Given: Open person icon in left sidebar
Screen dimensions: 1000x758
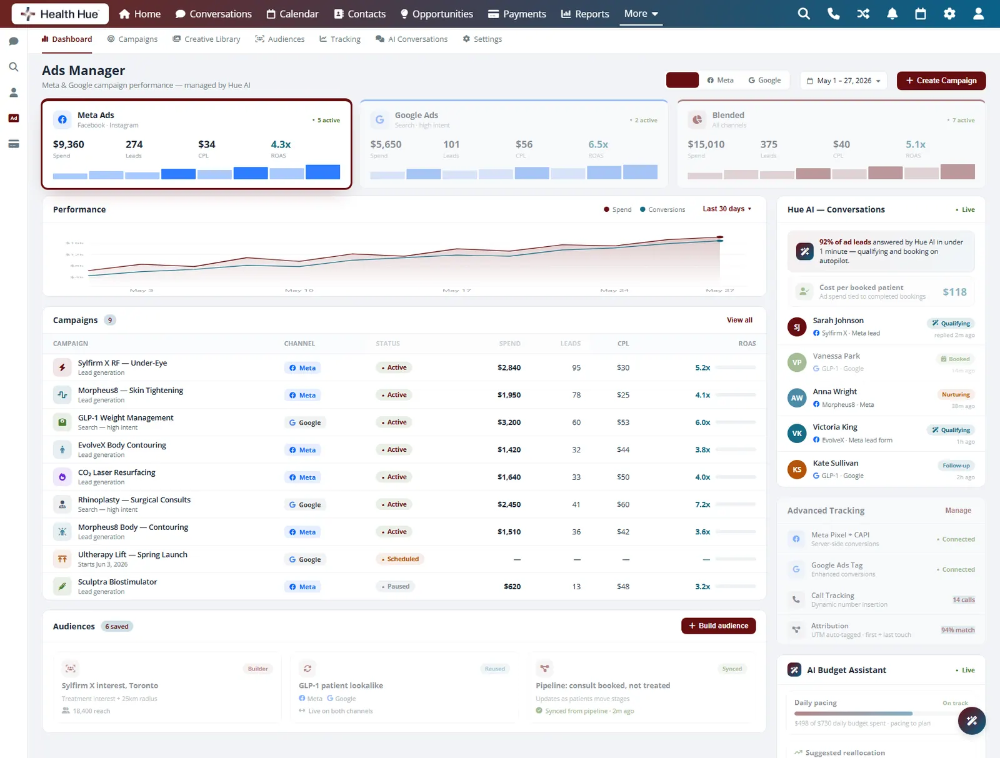Looking at the screenshot, I should pyautogui.click(x=14, y=92).
